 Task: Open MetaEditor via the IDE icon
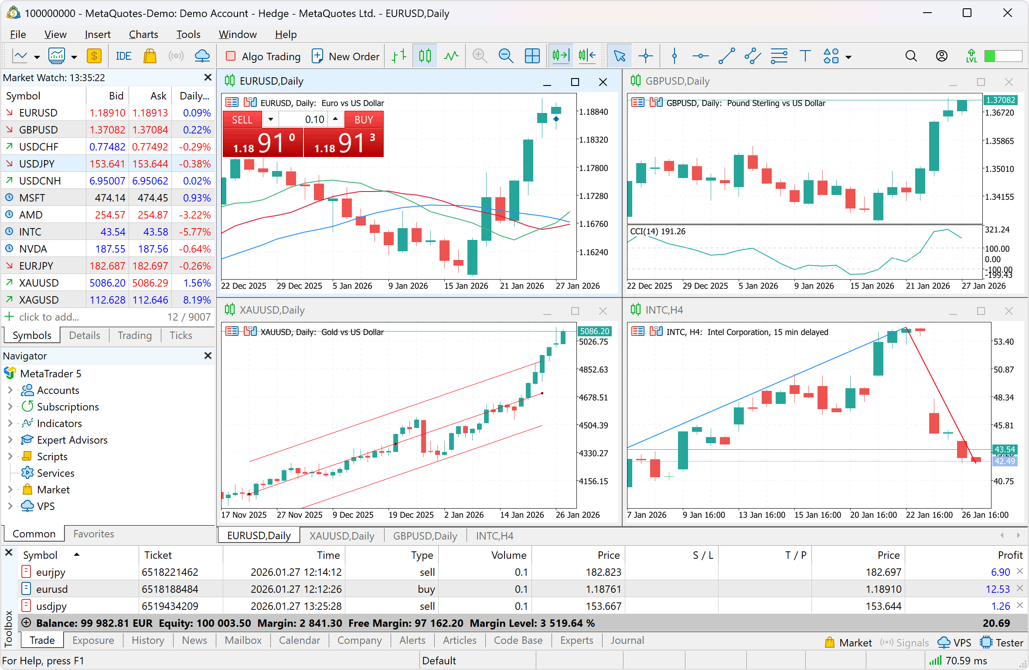(123, 56)
